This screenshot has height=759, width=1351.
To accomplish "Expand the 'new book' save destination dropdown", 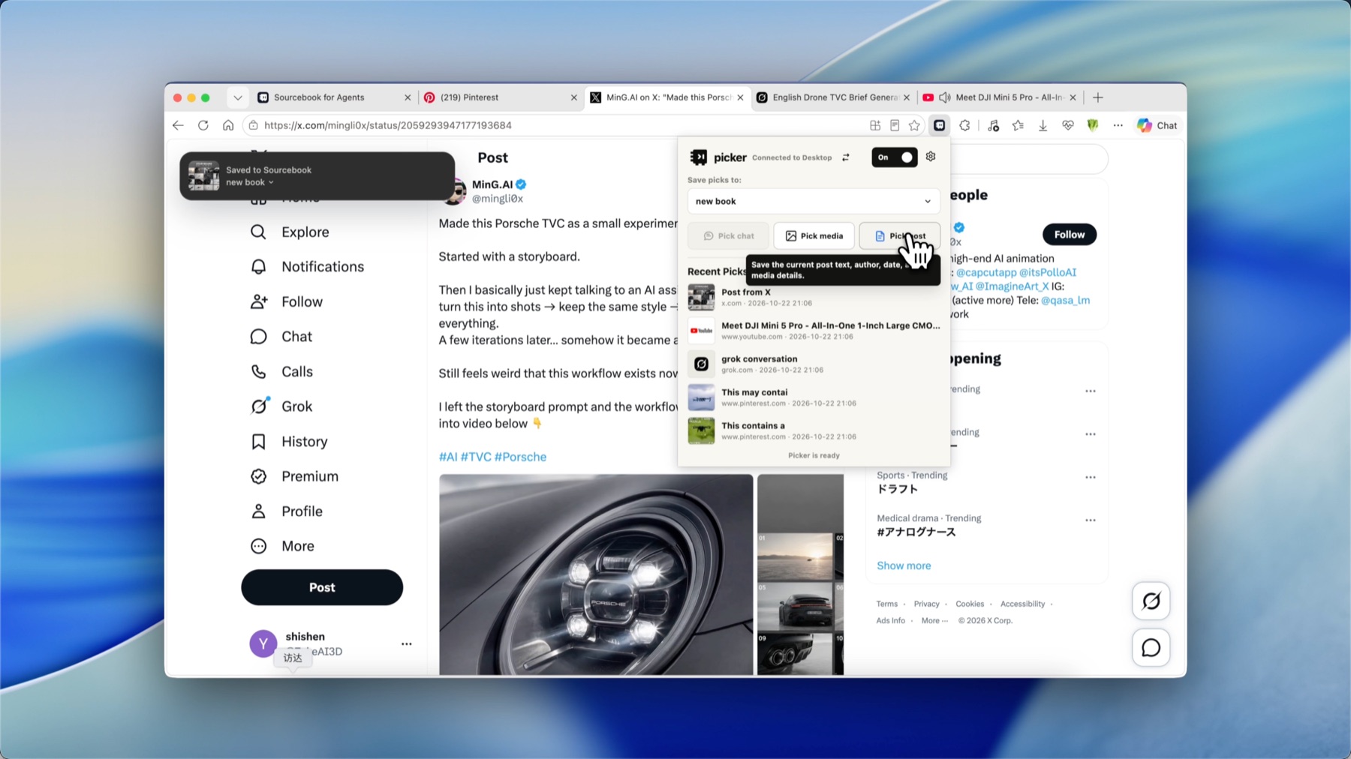I will coord(814,201).
